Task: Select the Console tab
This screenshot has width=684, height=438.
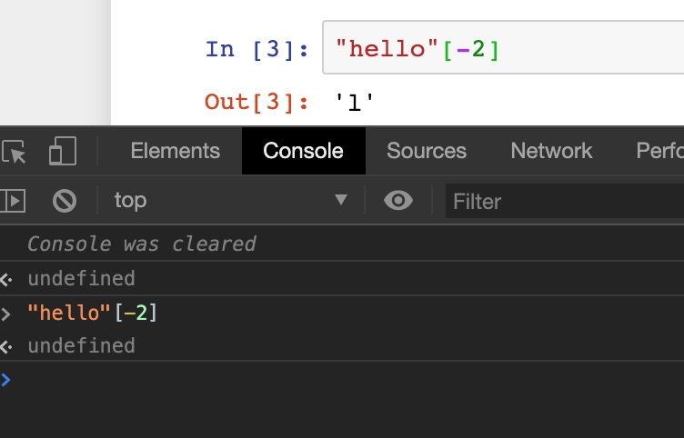Action: pos(303,151)
